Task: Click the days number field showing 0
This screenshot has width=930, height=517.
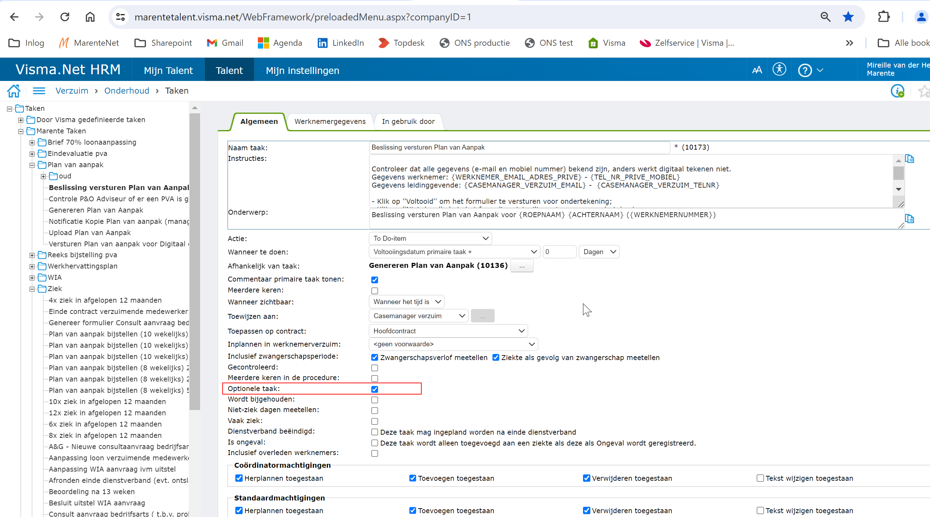Action: [x=559, y=252]
